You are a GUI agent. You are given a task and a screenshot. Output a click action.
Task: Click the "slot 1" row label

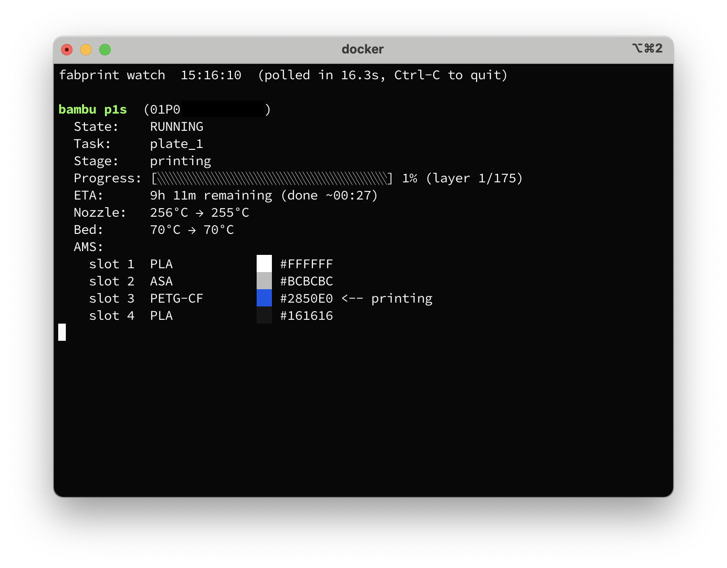(112, 264)
